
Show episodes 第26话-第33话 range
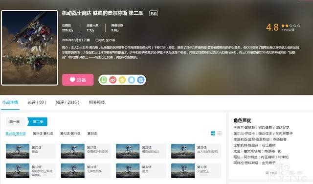[x=16, y=134]
